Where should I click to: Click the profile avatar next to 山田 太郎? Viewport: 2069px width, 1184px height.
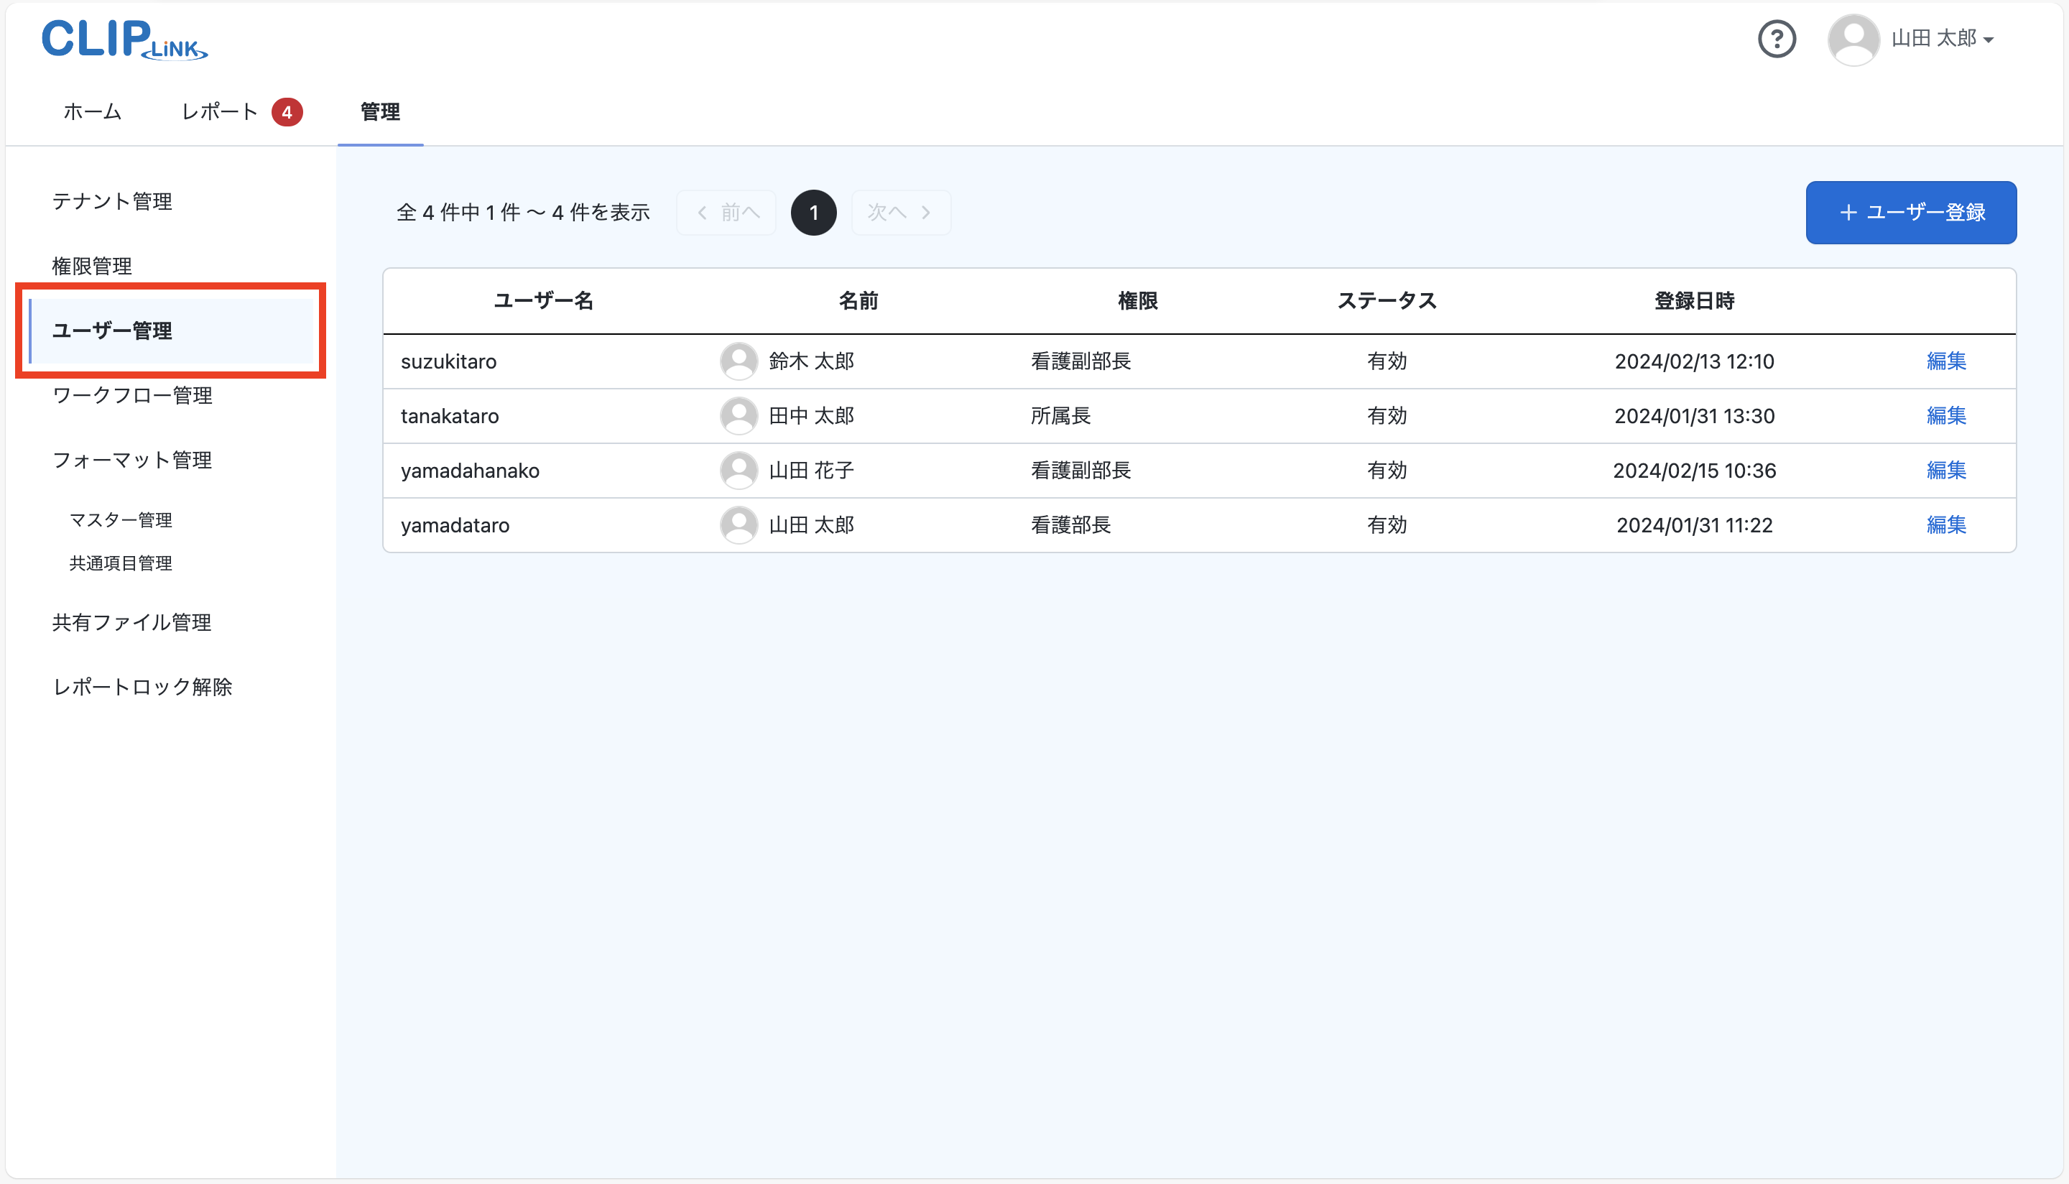pyautogui.click(x=1854, y=38)
